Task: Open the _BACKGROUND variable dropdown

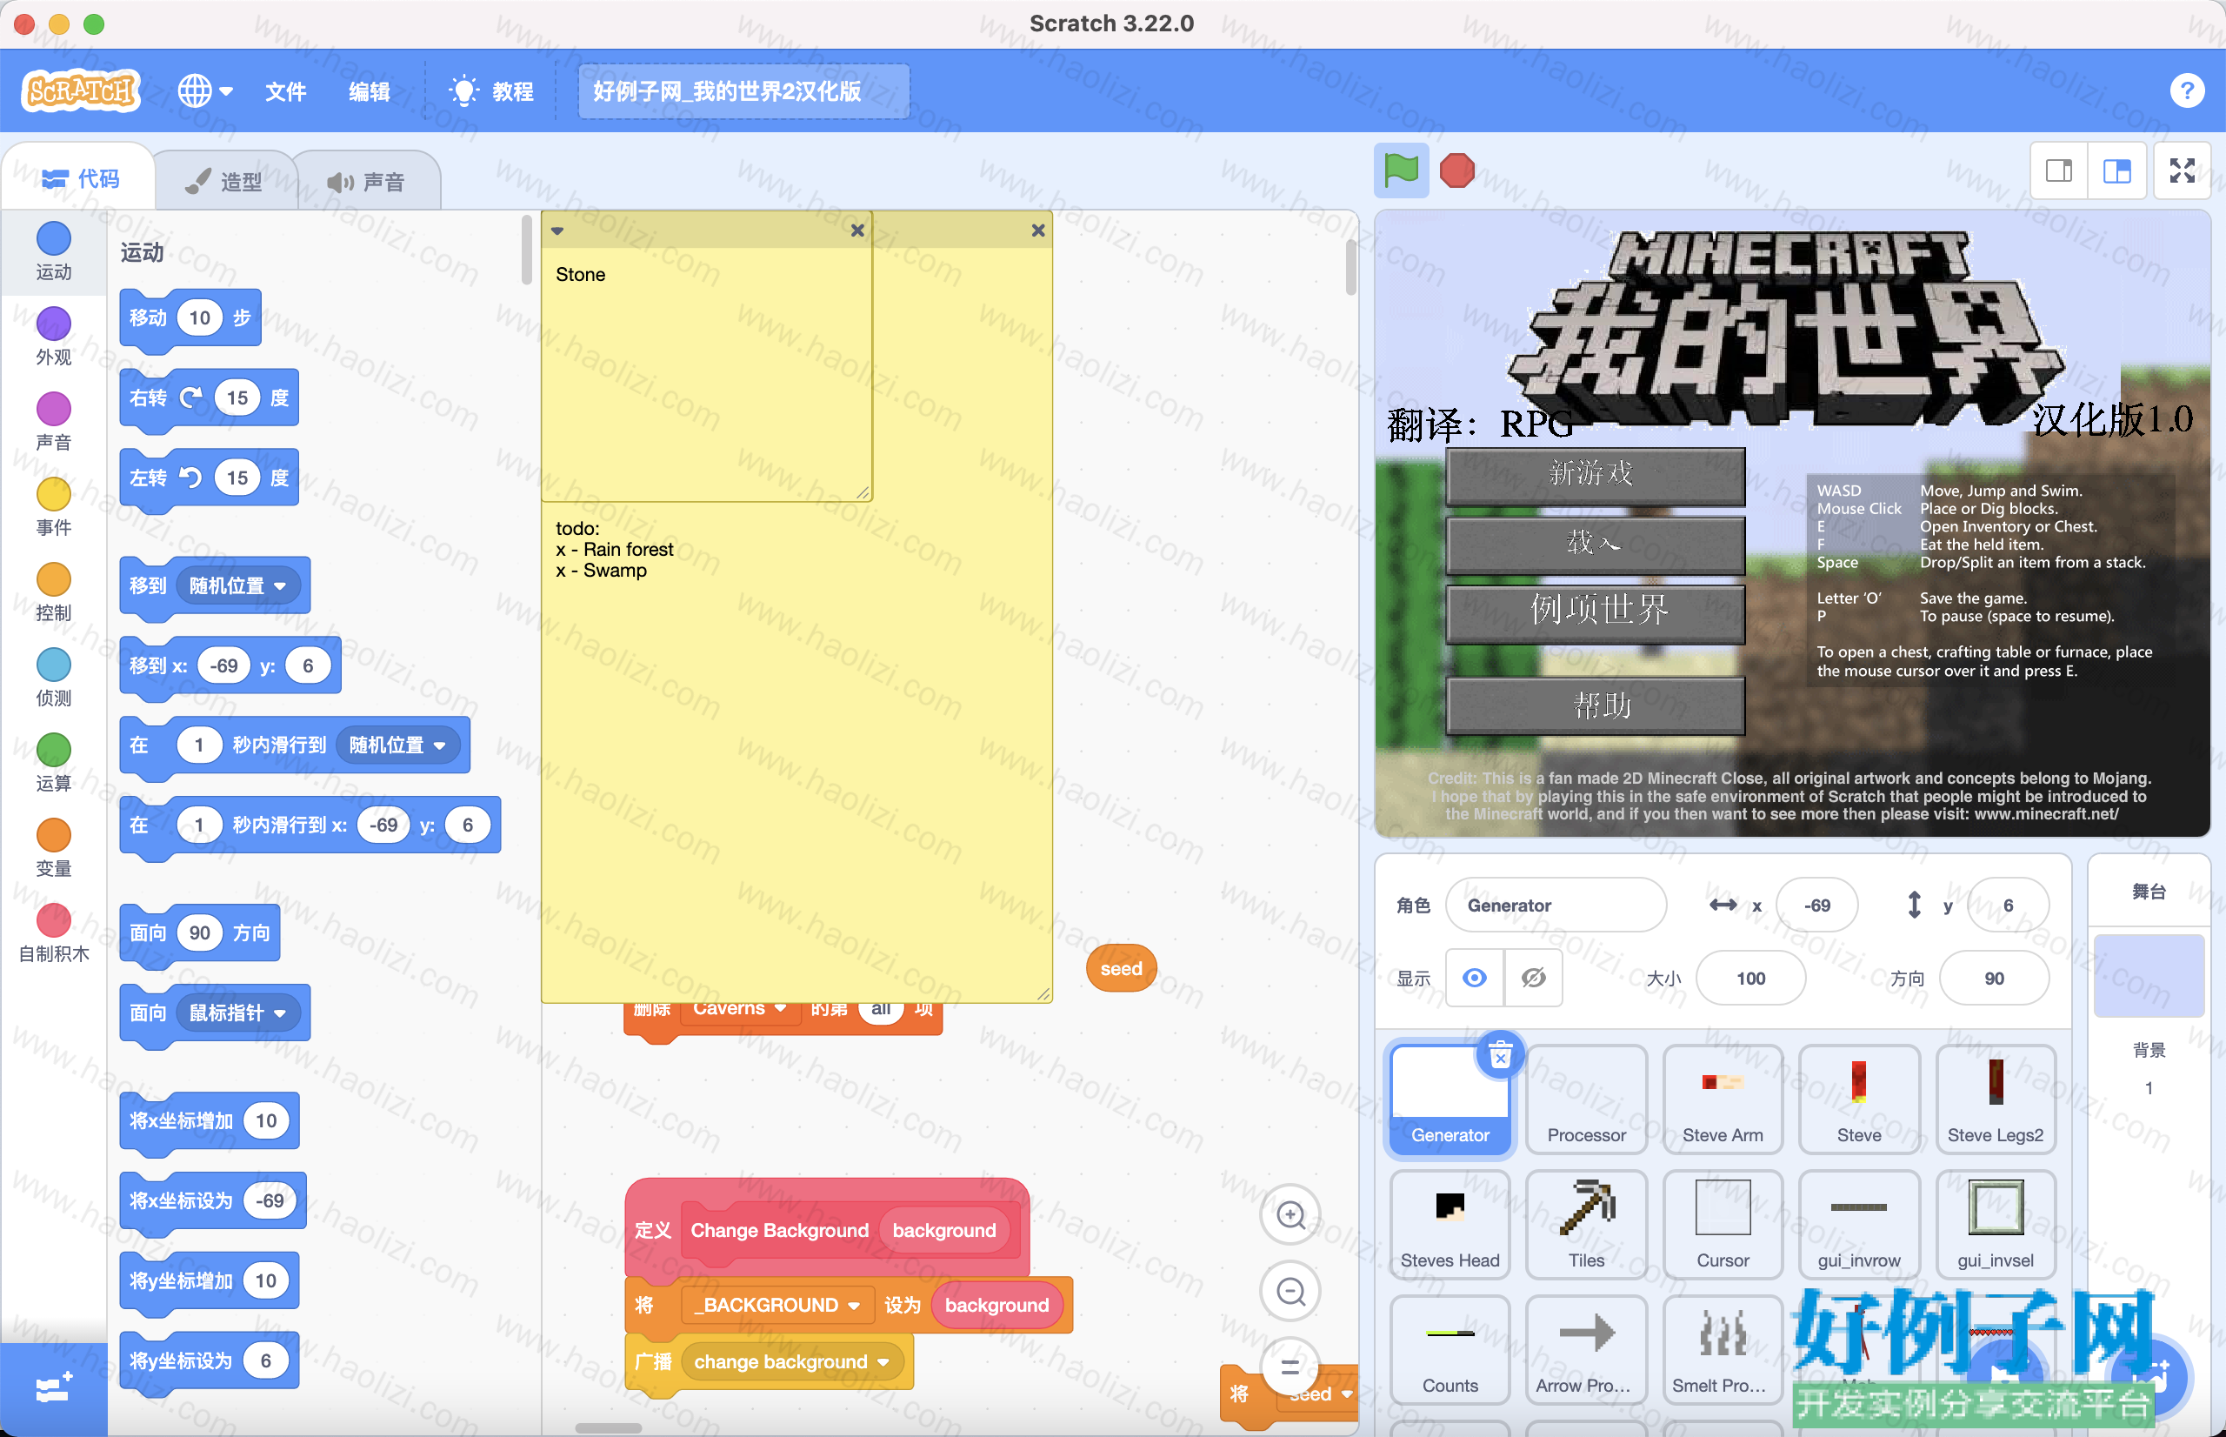Action: point(776,1305)
